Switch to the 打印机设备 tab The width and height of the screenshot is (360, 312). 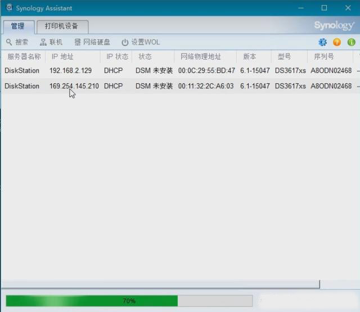62,26
